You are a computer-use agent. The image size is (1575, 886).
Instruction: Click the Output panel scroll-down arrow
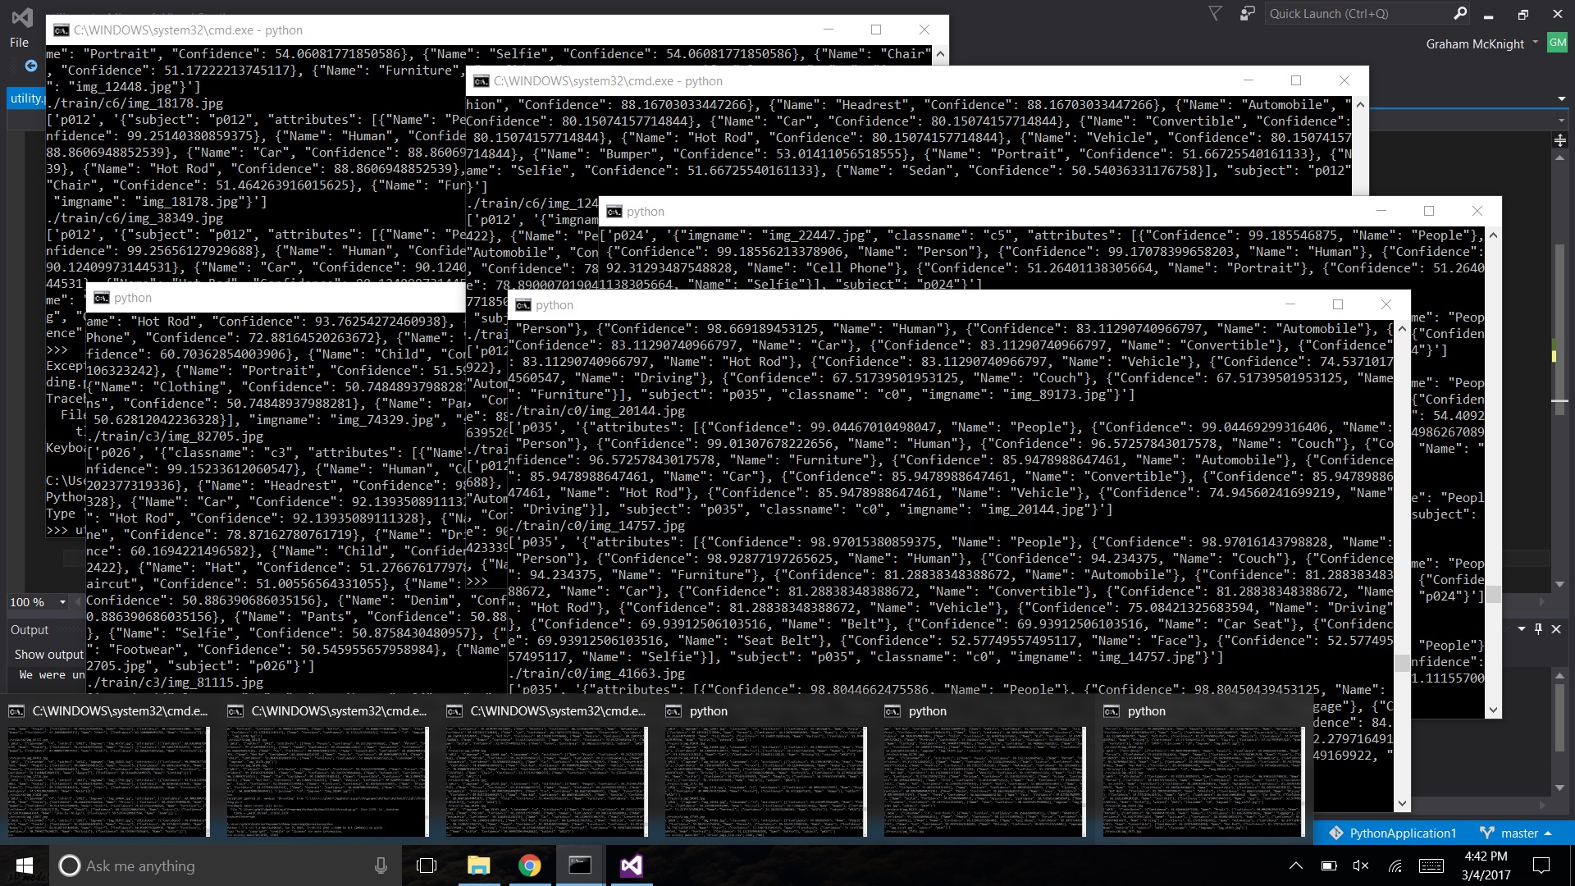point(1561,788)
